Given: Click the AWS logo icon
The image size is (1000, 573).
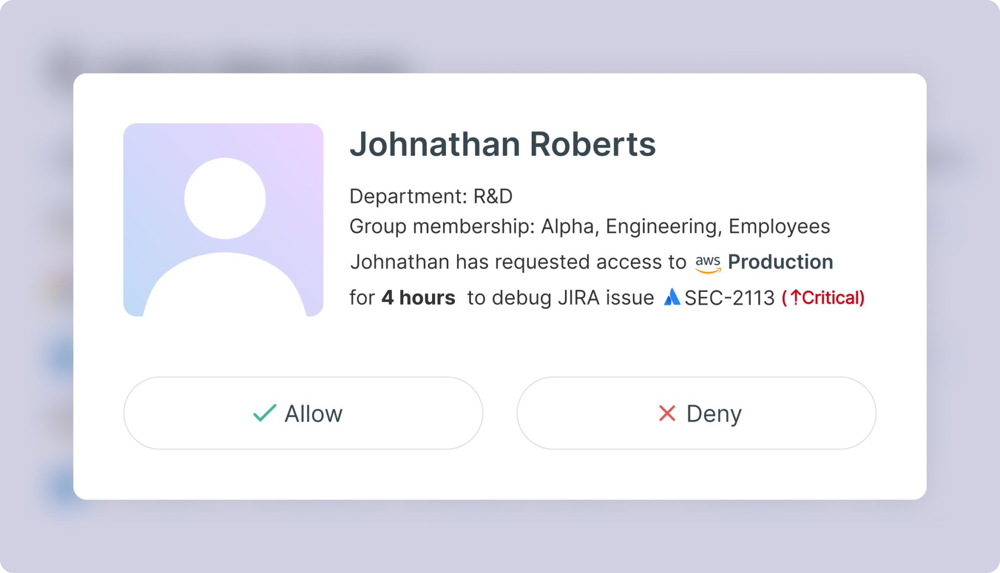Looking at the screenshot, I should (x=708, y=264).
